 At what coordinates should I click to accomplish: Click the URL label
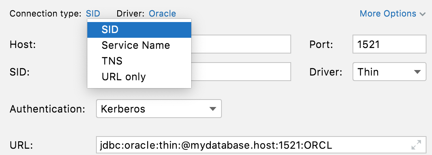pyautogui.click(x=21, y=145)
